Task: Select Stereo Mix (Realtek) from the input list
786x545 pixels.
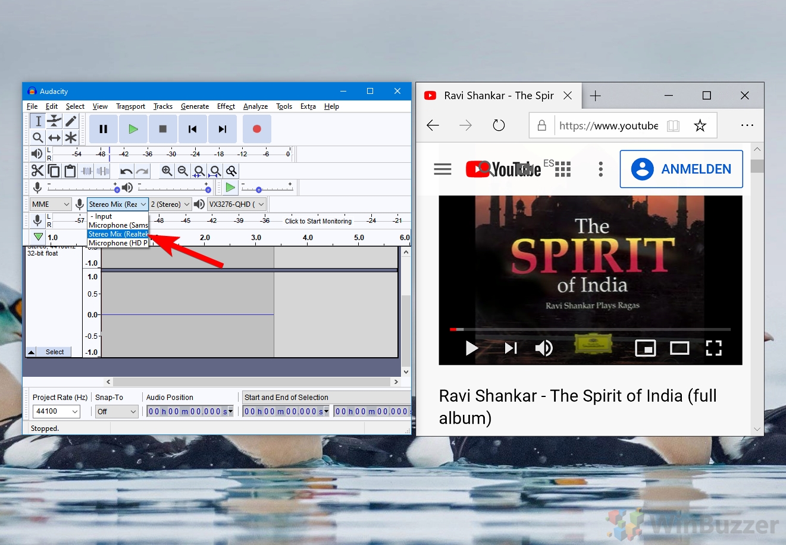Action: tap(117, 234)
